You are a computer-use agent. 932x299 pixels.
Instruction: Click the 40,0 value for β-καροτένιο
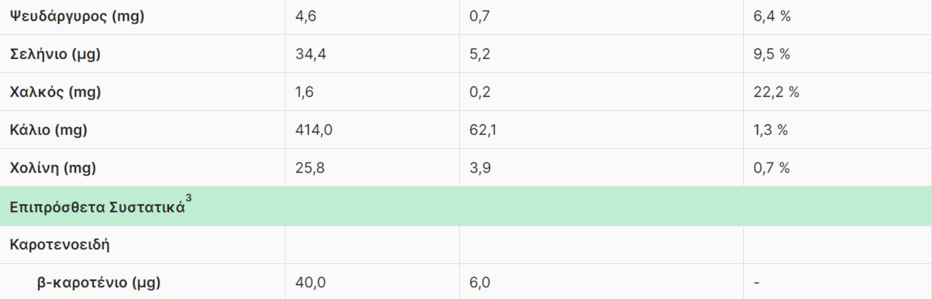tap(310, 282)
